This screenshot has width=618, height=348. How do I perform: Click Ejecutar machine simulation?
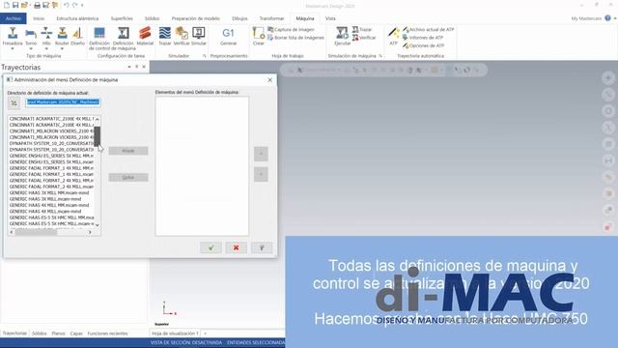point(342,36)
